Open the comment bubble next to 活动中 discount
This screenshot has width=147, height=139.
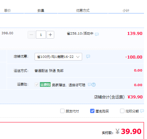tap(97, 34)
